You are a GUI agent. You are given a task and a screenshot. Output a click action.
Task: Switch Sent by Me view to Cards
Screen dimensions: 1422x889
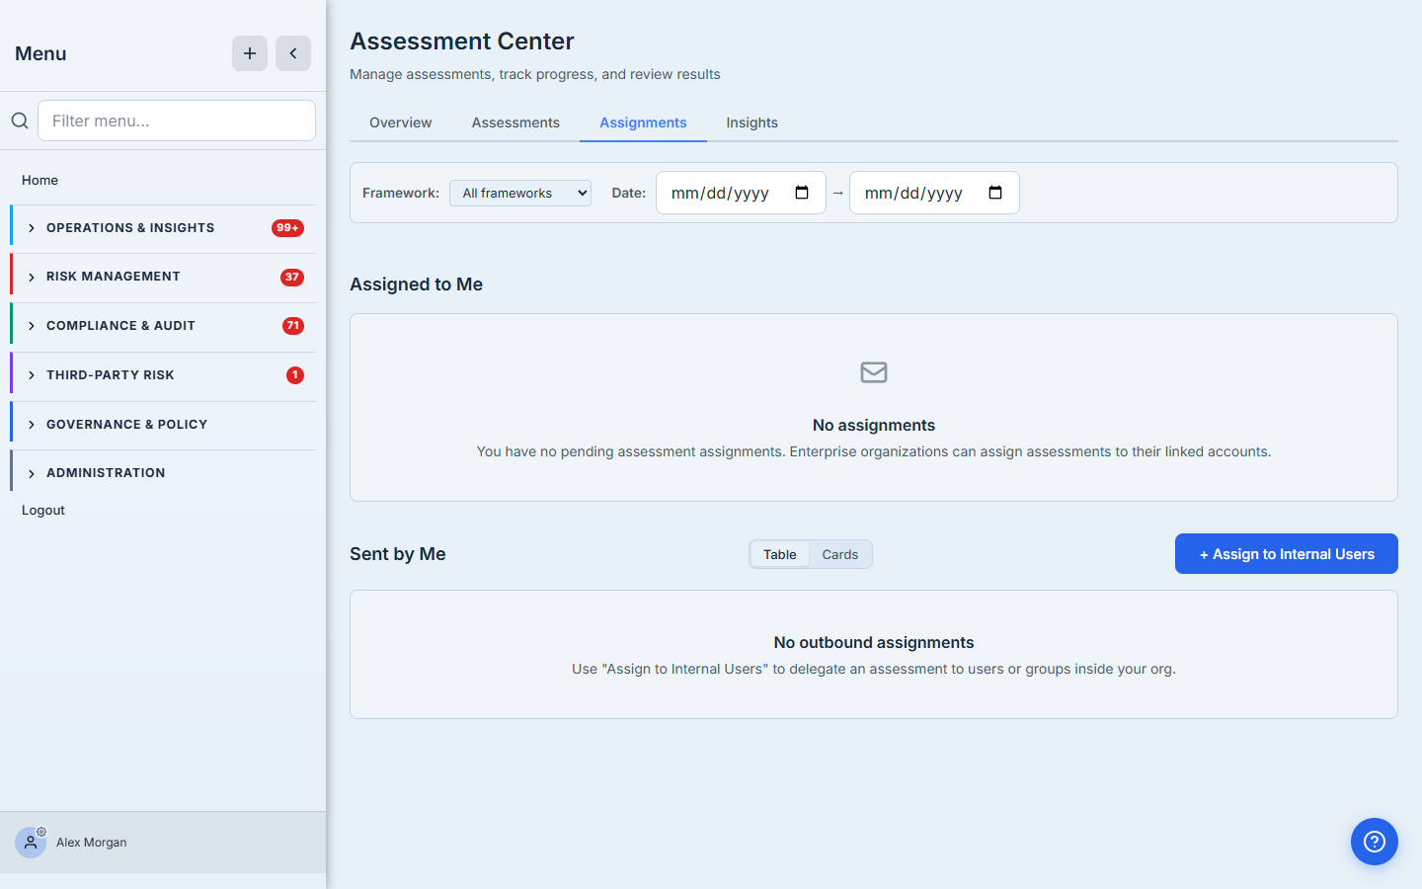pos(840,554)
